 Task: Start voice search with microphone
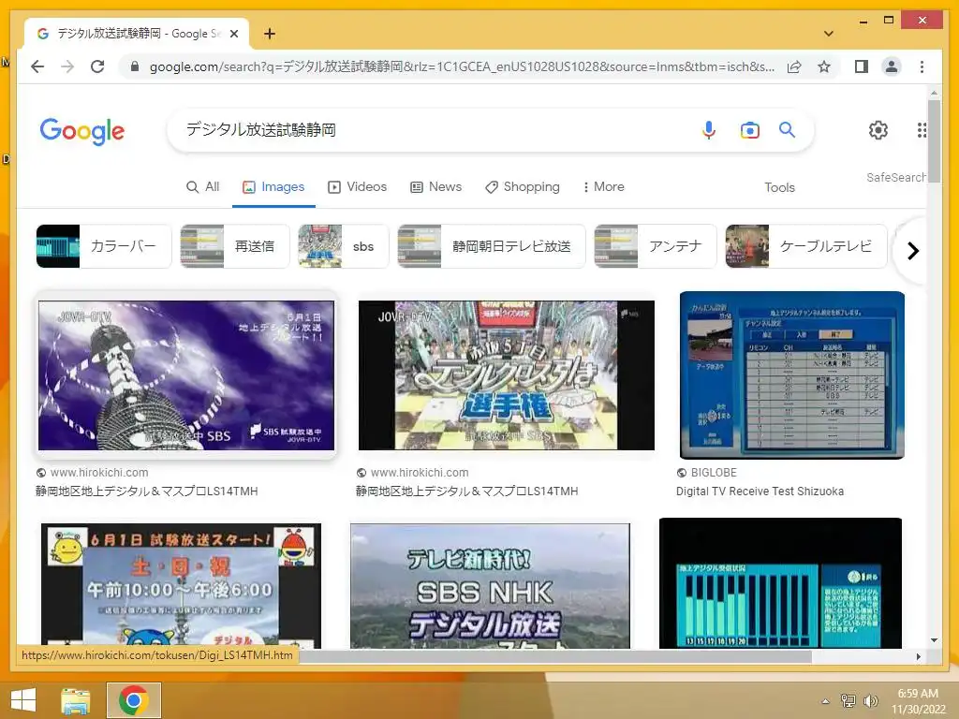(x=708, y=129)
